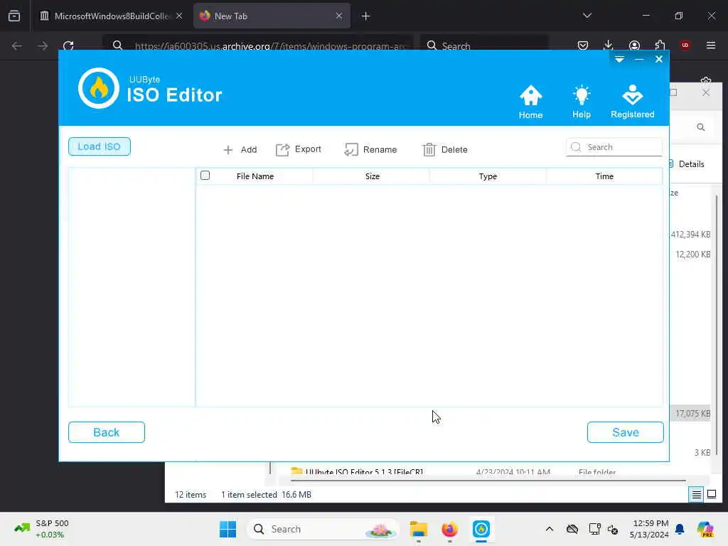Screen dimensions: 728x546
Task: Click the Load ISO button
Action: click(100, 146)
